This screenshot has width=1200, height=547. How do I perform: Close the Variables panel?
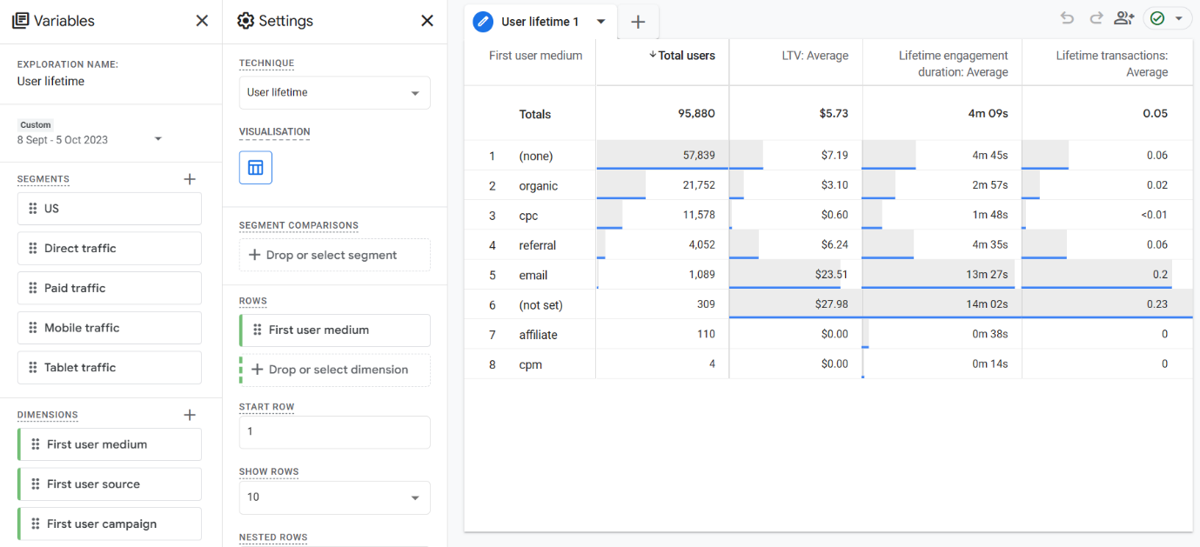[202, 21]
